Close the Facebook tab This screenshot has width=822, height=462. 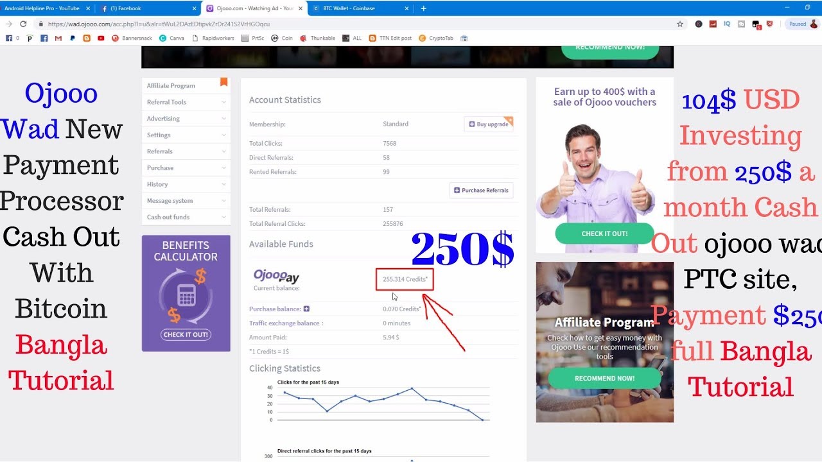[194, 8]
